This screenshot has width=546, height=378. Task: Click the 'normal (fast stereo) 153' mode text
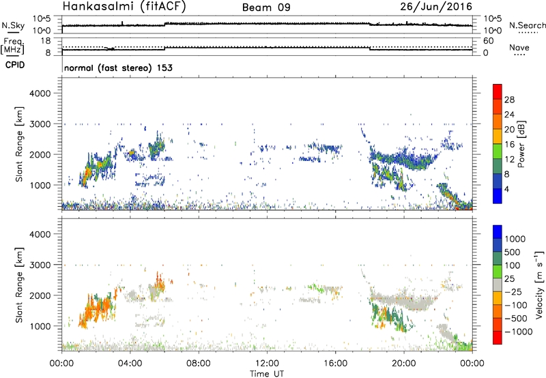pos(118,68)
